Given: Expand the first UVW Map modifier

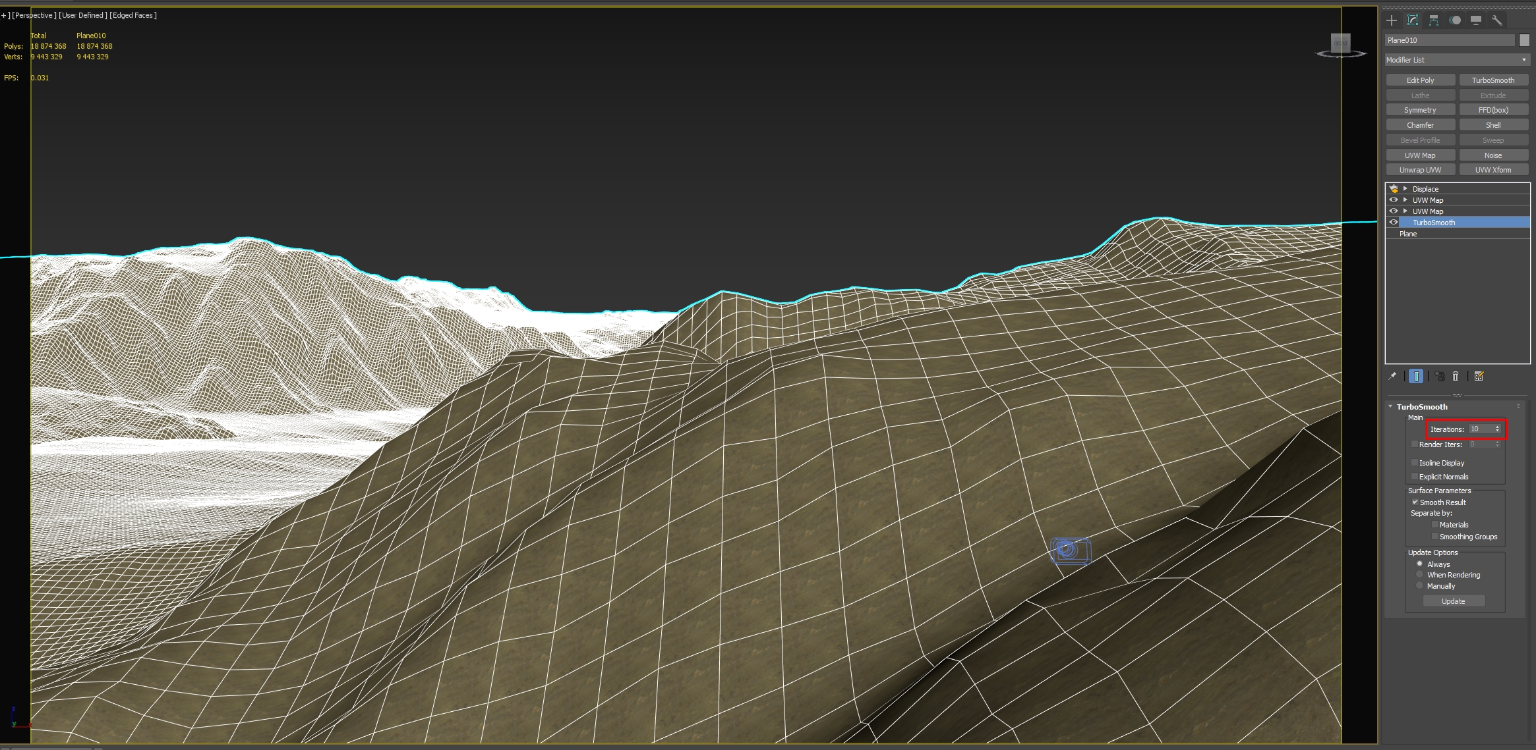Looking at the screenshot, I should tap(1405, 200).
